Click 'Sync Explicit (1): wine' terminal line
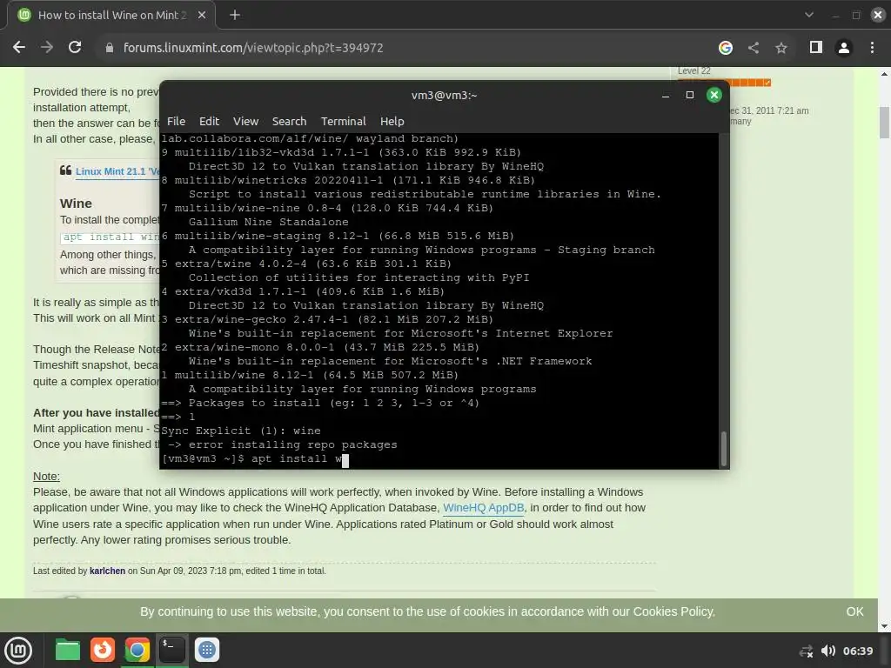Image resolution: width=891 pixels, height=668 pixels. (241, 431)
